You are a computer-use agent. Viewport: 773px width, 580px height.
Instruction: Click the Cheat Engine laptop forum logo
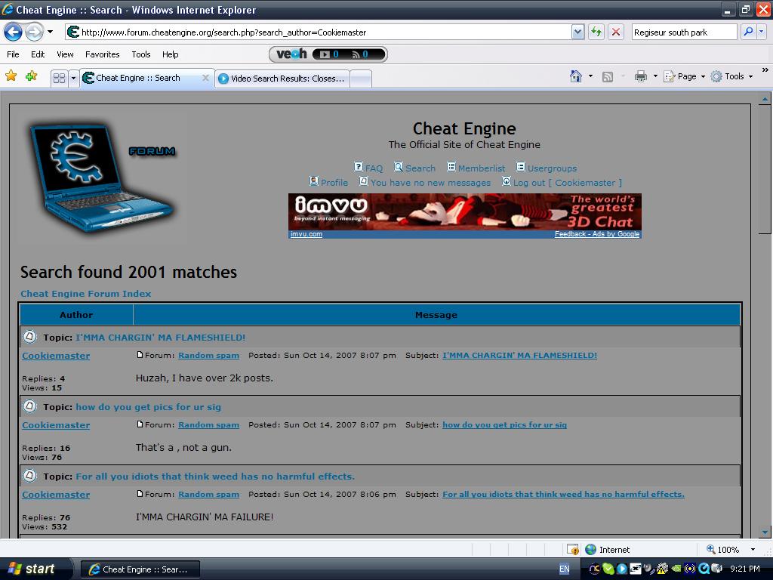102,176
